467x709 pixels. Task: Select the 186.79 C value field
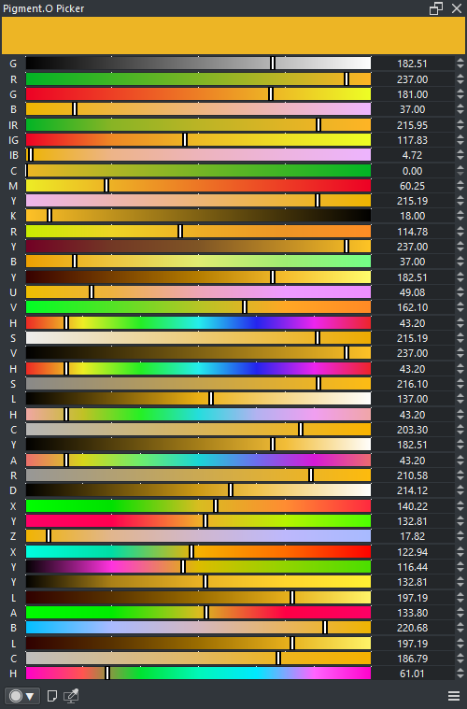[x=412, y=659]
